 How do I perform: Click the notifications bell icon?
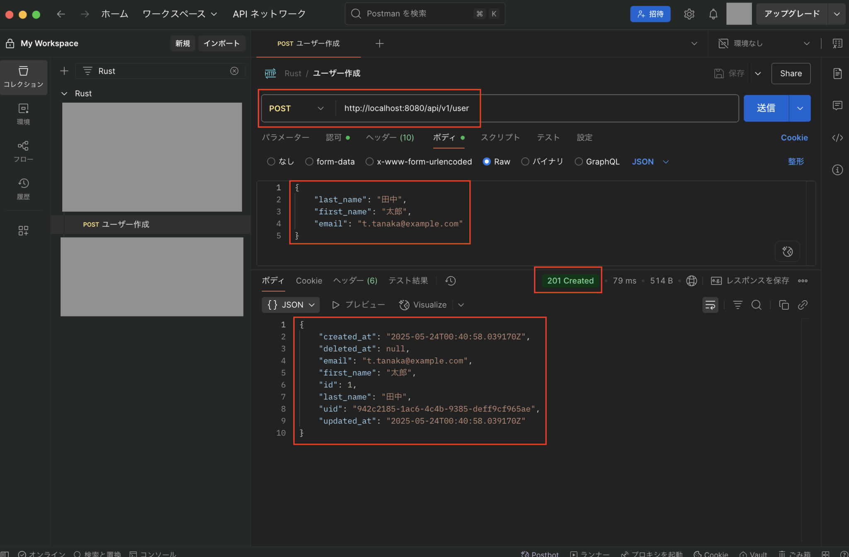tap(713, 14)
